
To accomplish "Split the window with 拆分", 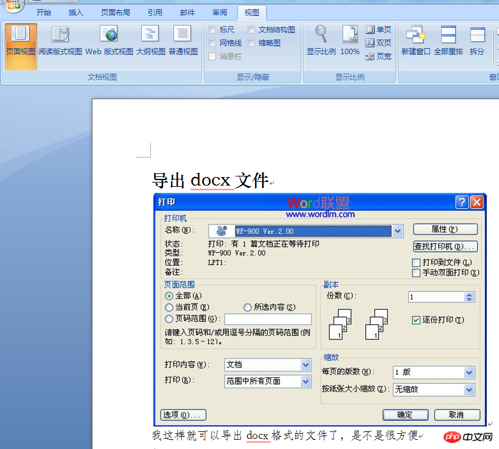I will coord(477,41).
